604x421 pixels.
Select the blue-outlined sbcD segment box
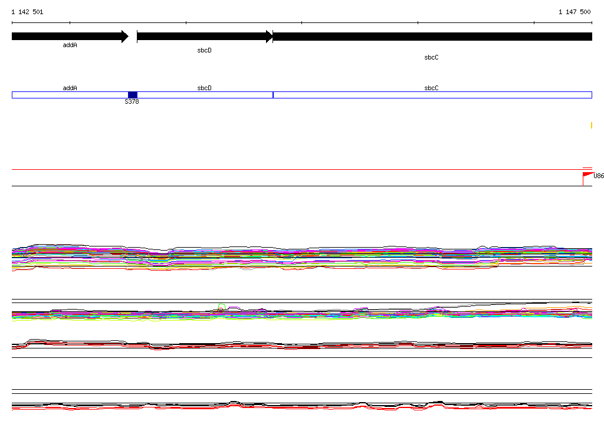(x=205, y=95)
